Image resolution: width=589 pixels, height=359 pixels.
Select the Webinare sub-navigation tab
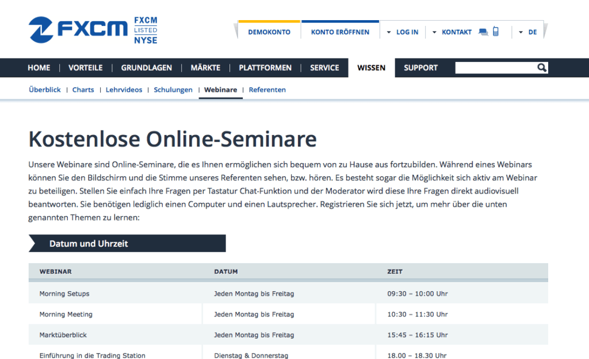[x=220, y=90]
